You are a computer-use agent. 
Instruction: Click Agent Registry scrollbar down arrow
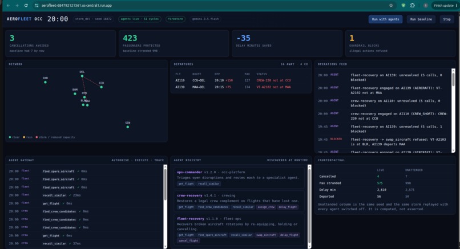click(309, 246)
